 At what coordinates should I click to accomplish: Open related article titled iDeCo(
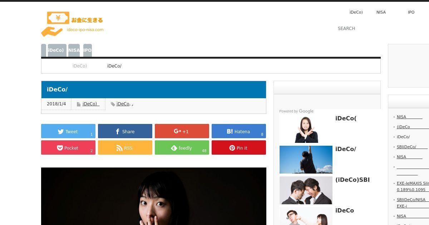[346, 118]
